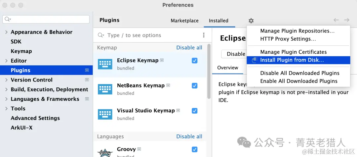357x157 pixels.
Task: Select the Visual Studio Keymap plugin title
Action: tap(146, 111)
